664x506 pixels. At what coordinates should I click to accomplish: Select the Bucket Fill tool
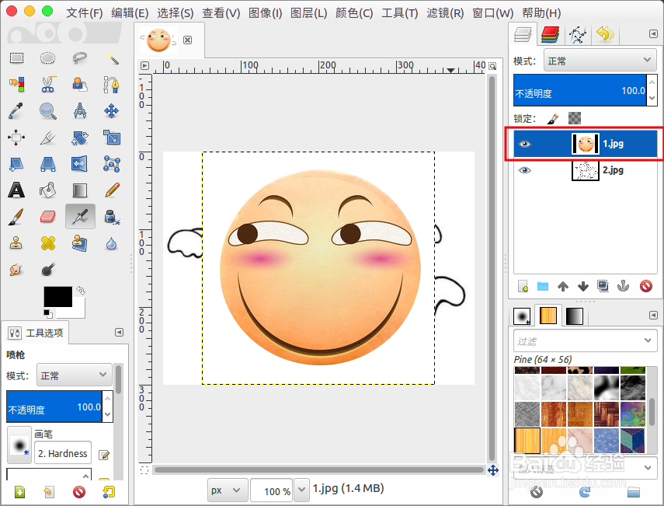point(48,190)
